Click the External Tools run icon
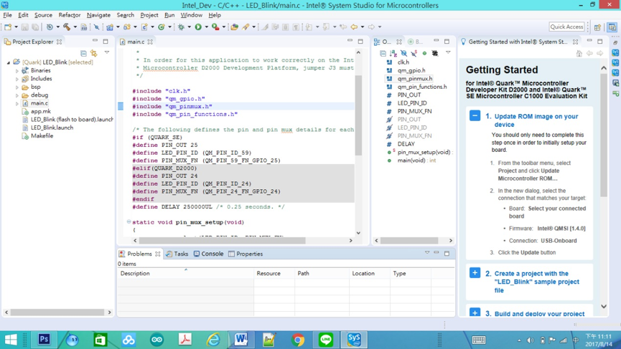The image size is (621, 349). click(x=215, y=27)
